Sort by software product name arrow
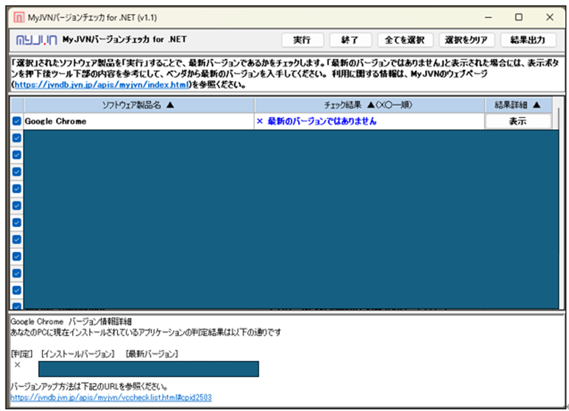 (x=170, y=105)
